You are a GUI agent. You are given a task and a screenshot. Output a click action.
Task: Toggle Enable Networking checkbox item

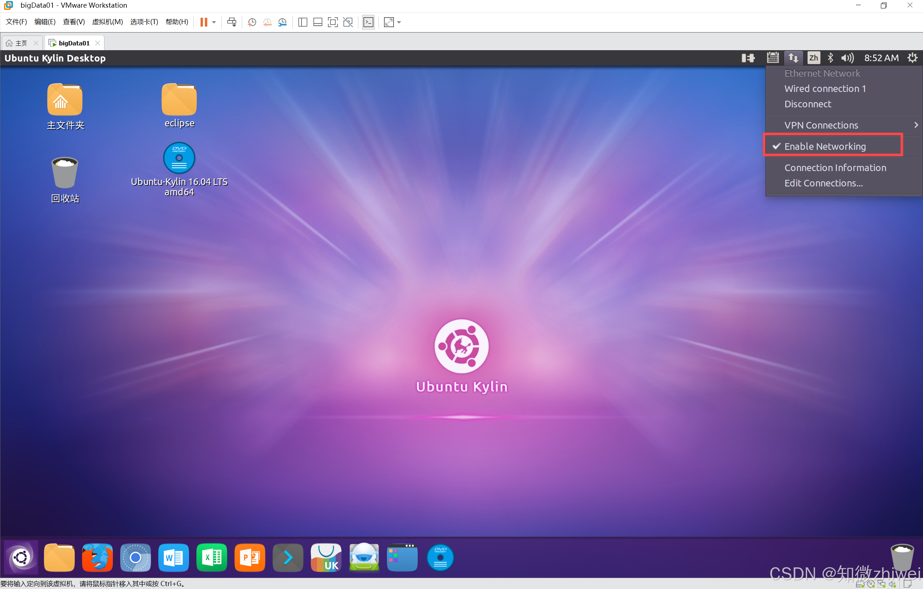pyautogui.click(x=825, y=147)
